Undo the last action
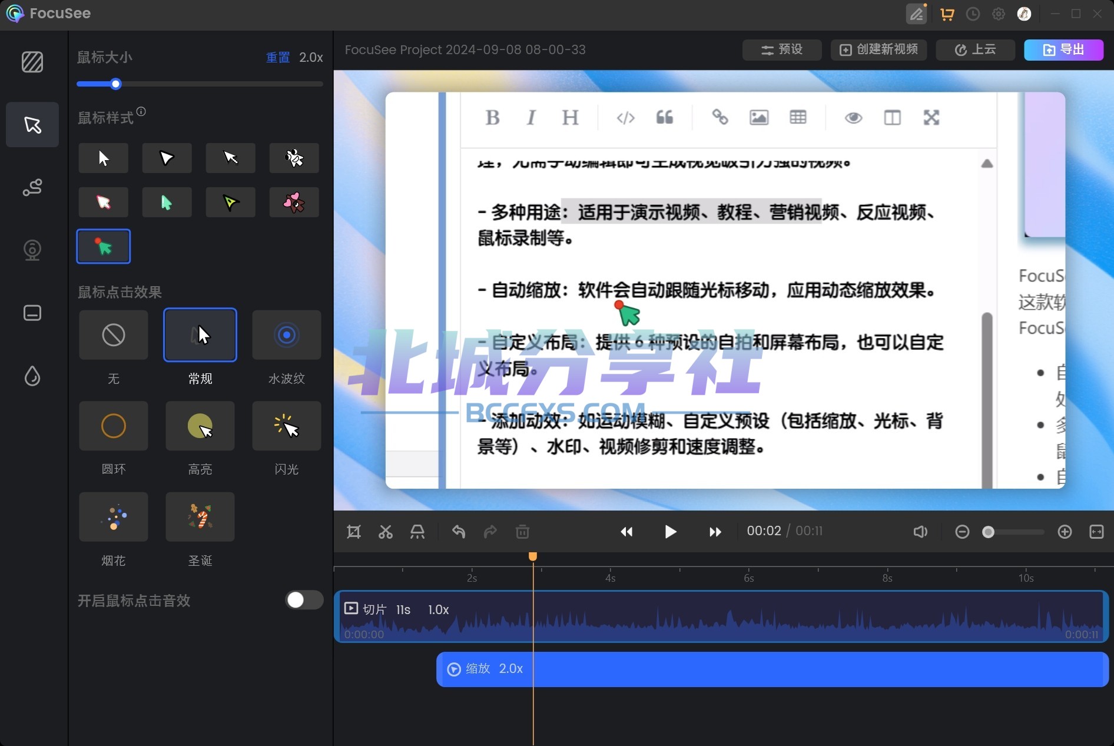1114x746 pixels. [459, 532]
